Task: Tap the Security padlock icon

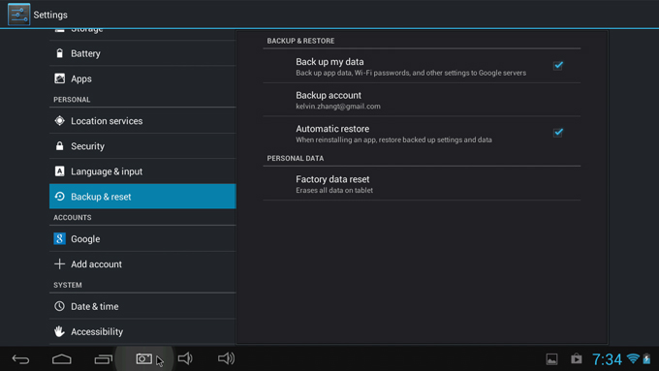Action: pos(60,146)
